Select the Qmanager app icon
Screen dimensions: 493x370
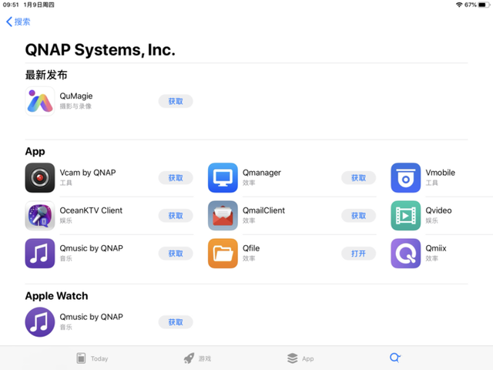point(223,177)
